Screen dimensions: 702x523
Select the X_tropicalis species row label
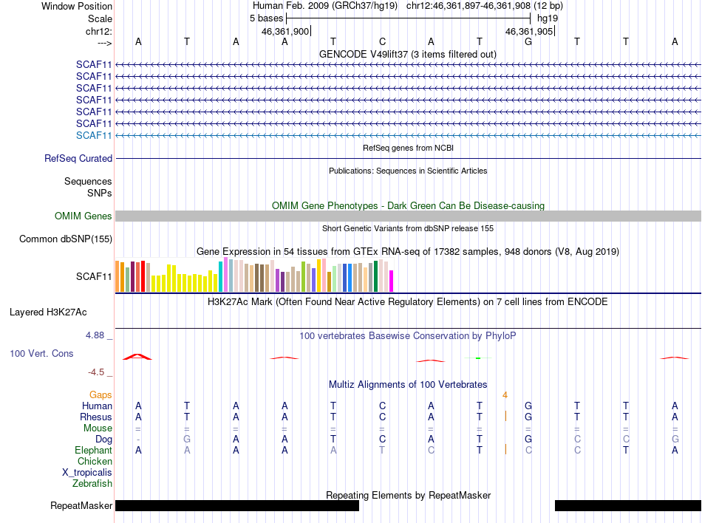87,473
